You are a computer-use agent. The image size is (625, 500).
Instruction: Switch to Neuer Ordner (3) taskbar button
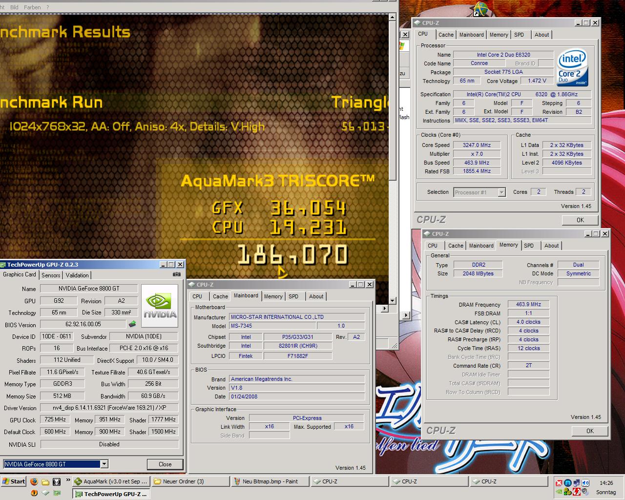(190, 481)
